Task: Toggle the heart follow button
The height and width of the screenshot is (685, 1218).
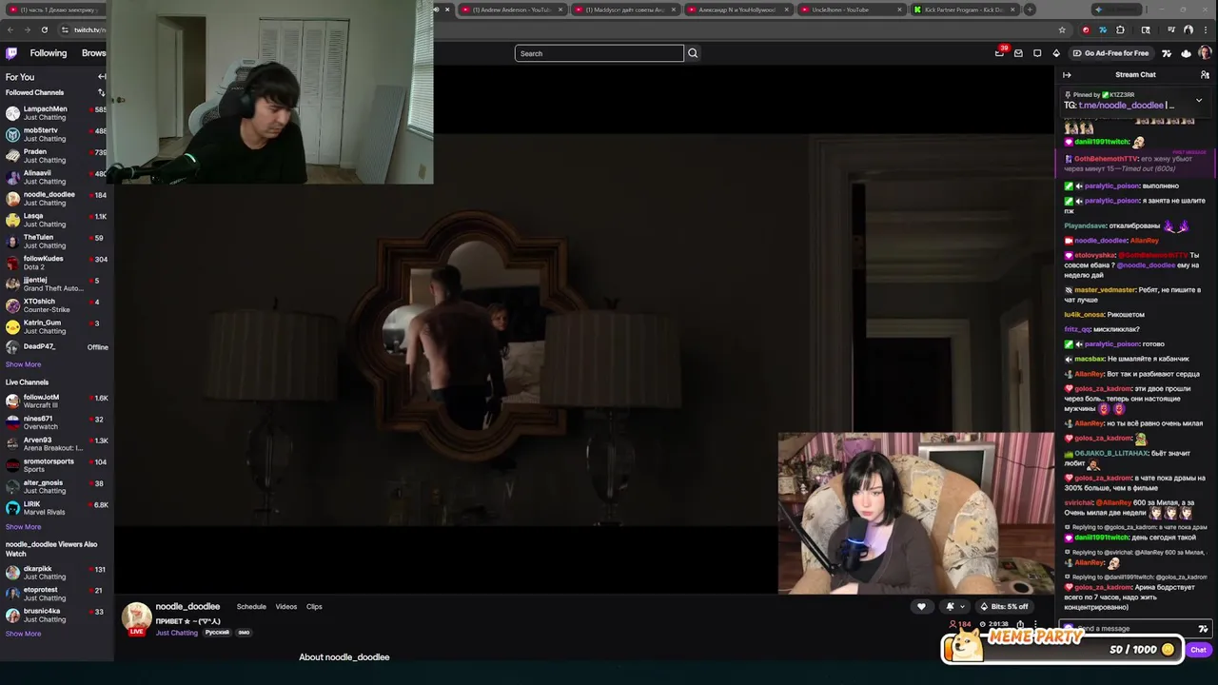Action: click(921, 606)
